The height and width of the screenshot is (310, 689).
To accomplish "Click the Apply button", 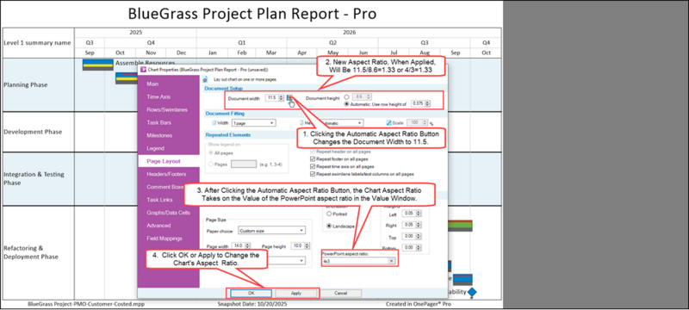I will pos(296,293).
